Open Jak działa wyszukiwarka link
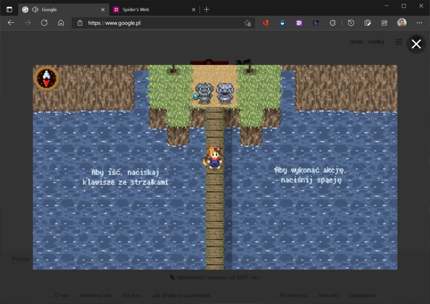The height and width of the screenshot is (304, 430). (181, 295)
